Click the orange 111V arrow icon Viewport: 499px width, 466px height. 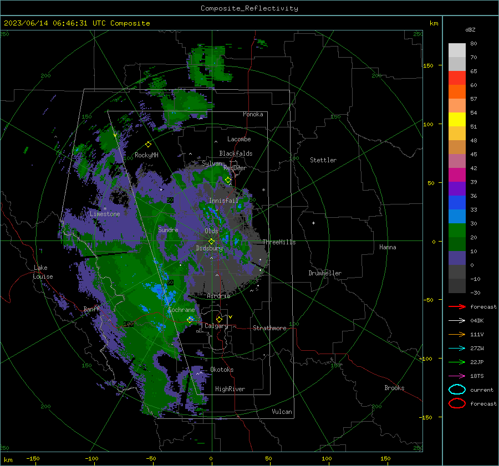[457, 334]
